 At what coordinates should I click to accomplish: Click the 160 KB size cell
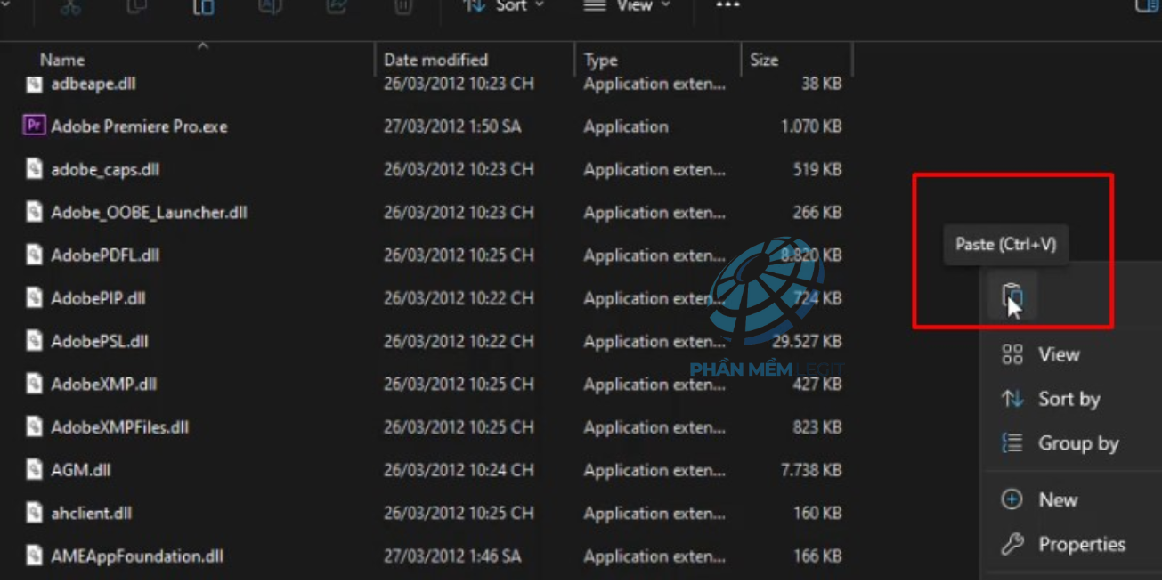(817, 513)
